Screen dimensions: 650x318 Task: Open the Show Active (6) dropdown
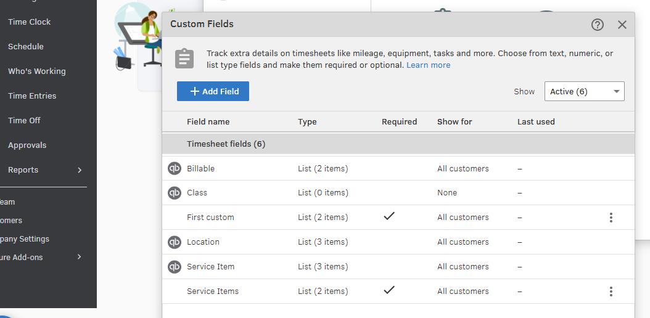pos(584,92)
